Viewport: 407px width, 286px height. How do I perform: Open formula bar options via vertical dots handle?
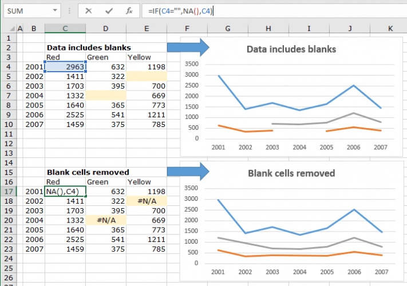pyautogui.click(x=69, y=11)
